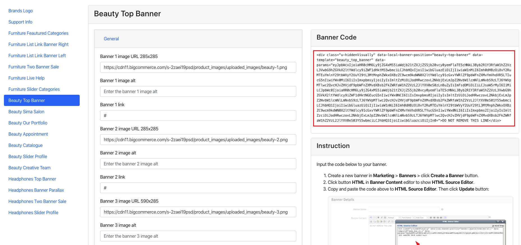Open Beauty Slider Profile
This screenshot has height=245, width=521.
[28, 156]
